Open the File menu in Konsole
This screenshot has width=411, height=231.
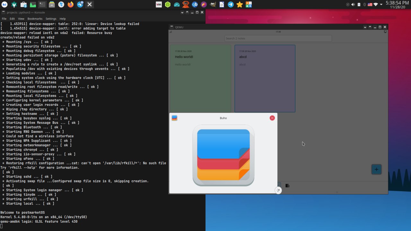4,19
